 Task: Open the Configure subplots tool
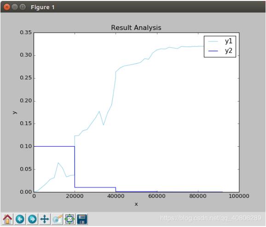click(x=70, y=219)
